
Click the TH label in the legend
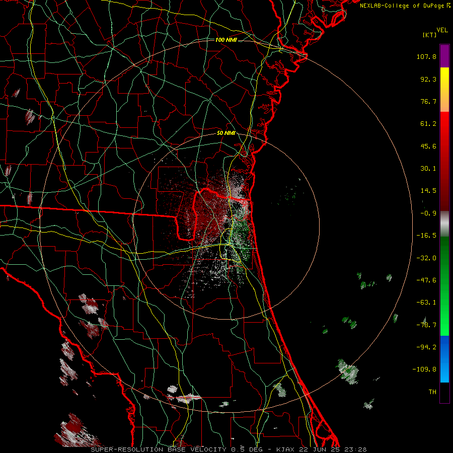pos(432,392)
